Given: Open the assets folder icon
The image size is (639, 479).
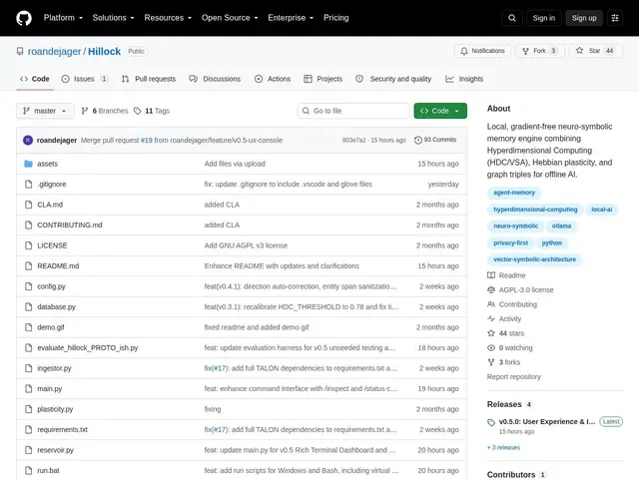Looking at the screenshot, I should (x=28, y=164).
